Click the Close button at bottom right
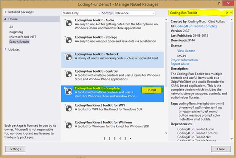Image resolution: width=236 pixels, height=158 pixels. [x=221, y=149]
